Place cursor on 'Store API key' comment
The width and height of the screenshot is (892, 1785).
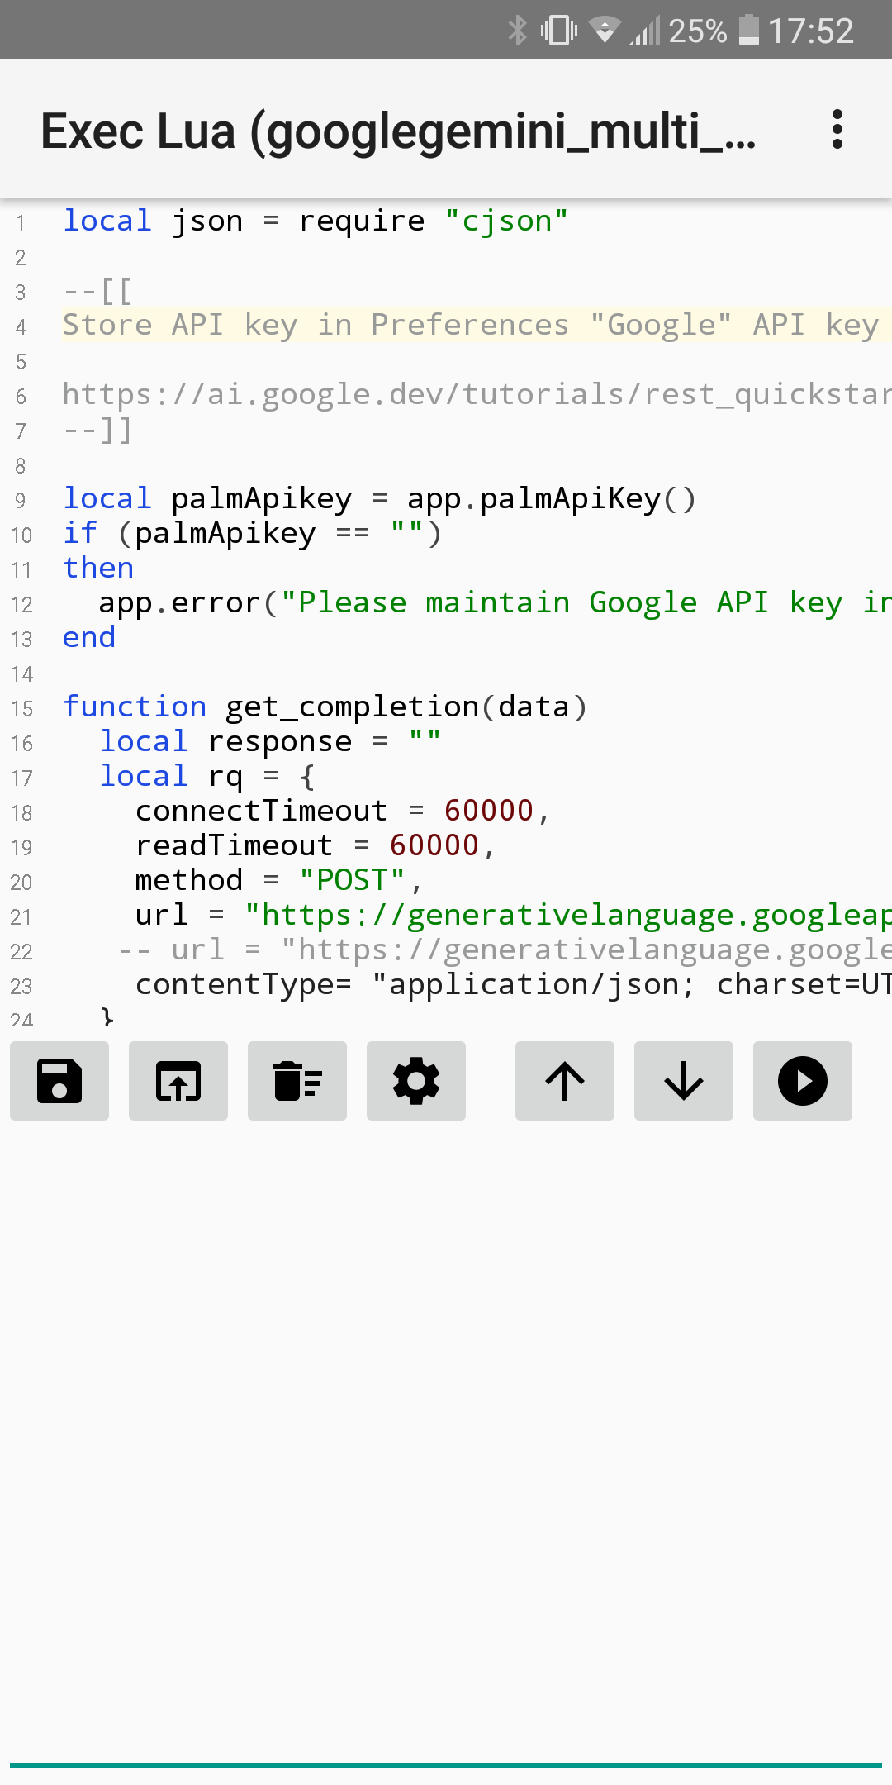coord(471,326)
